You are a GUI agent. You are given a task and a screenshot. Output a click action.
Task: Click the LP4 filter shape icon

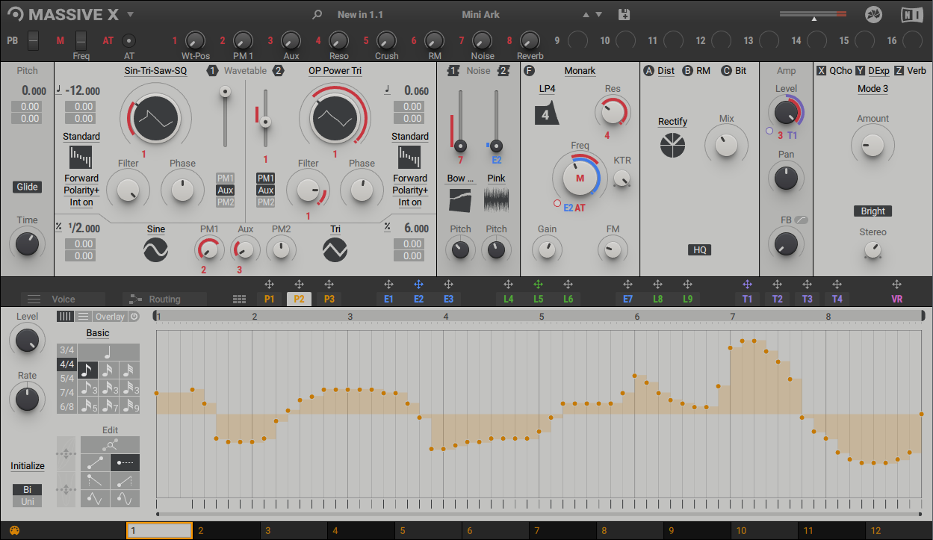coord(546,114)
